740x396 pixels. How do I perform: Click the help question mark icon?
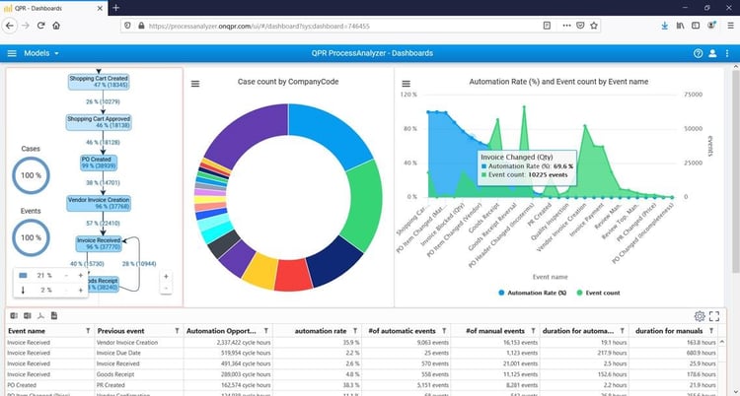point(698,53)
